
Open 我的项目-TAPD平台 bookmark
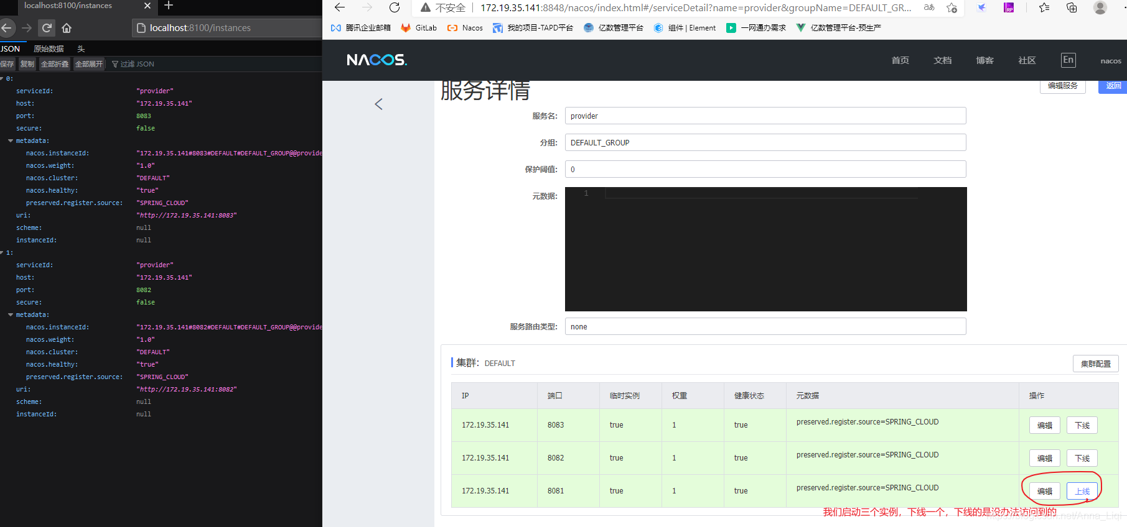(x=533, y=28)
